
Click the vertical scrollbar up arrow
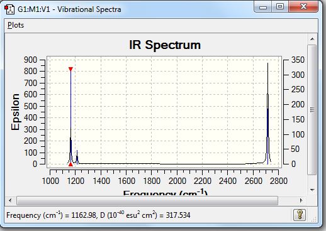(312, 39)
